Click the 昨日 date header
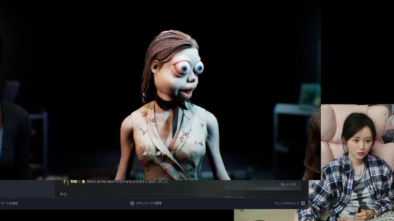This screenshot has height=221, width=394. pyautogui.click(x=63, y=194)
